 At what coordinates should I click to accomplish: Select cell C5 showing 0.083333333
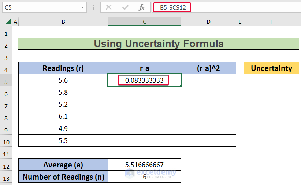click(x=144, y=80)
